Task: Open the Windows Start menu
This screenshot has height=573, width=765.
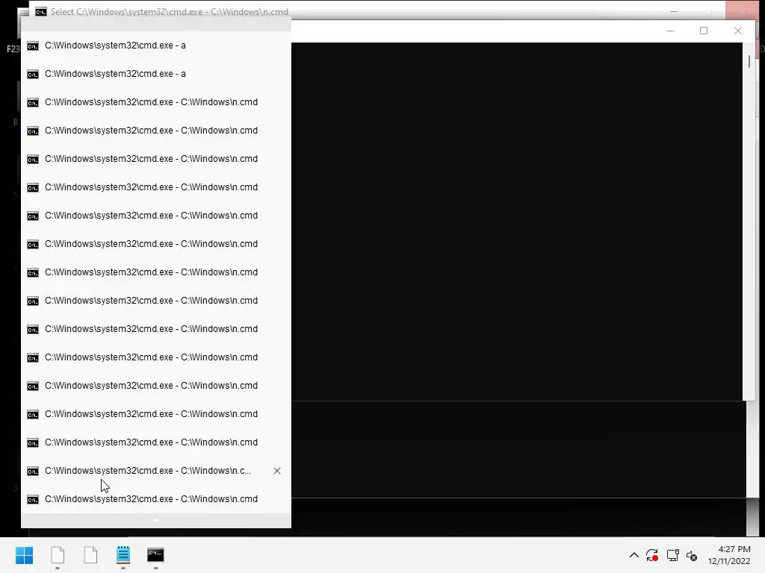Action: (x=25, y=555)
